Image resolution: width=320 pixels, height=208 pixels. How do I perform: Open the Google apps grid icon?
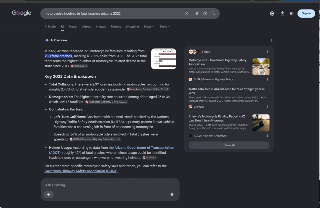[291, 13]
